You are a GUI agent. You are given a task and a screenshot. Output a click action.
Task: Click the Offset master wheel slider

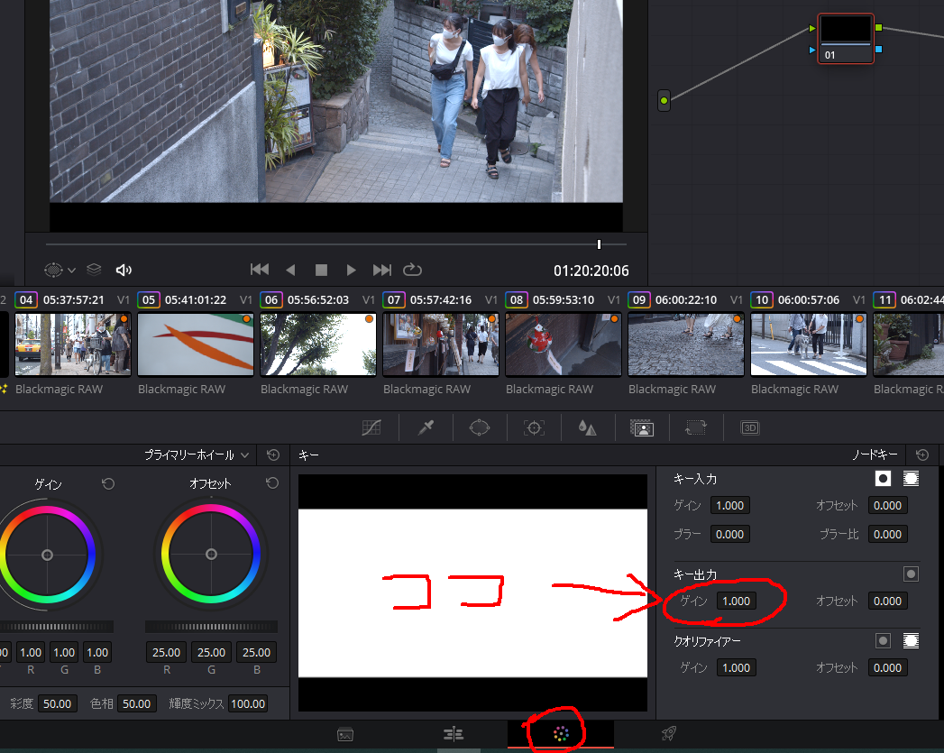pyautogui.click(x=211, y=627)
